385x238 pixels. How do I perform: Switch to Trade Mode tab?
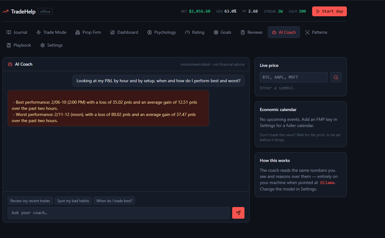51,32
